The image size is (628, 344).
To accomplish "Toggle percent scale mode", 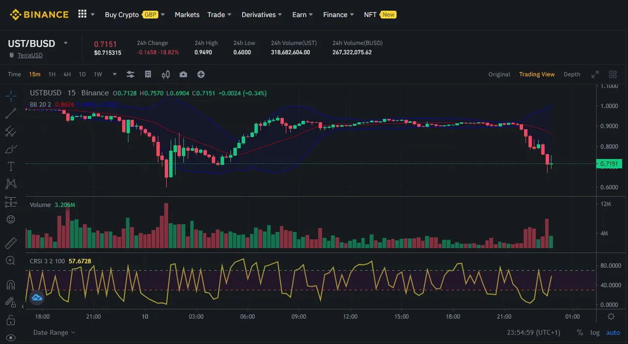I will tap(580, 332).
